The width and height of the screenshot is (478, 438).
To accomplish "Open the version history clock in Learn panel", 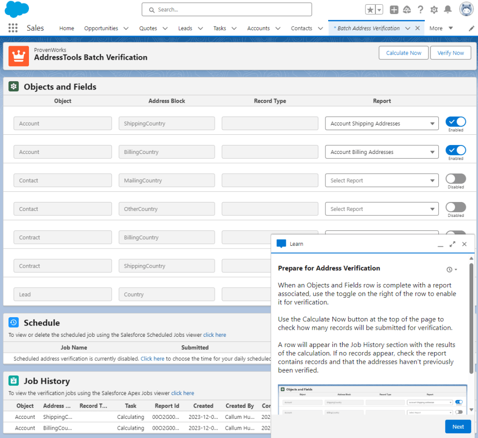I will 449,269.
